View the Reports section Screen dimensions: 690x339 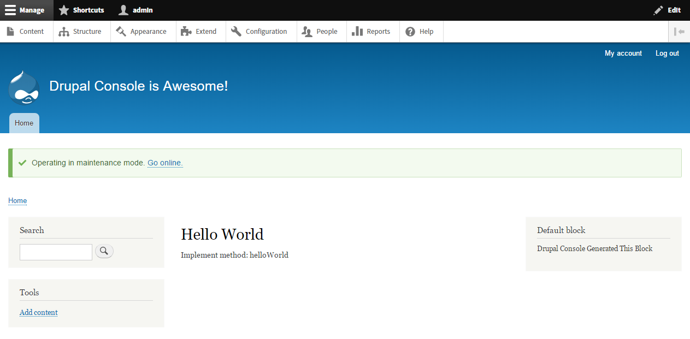[372, 32]
